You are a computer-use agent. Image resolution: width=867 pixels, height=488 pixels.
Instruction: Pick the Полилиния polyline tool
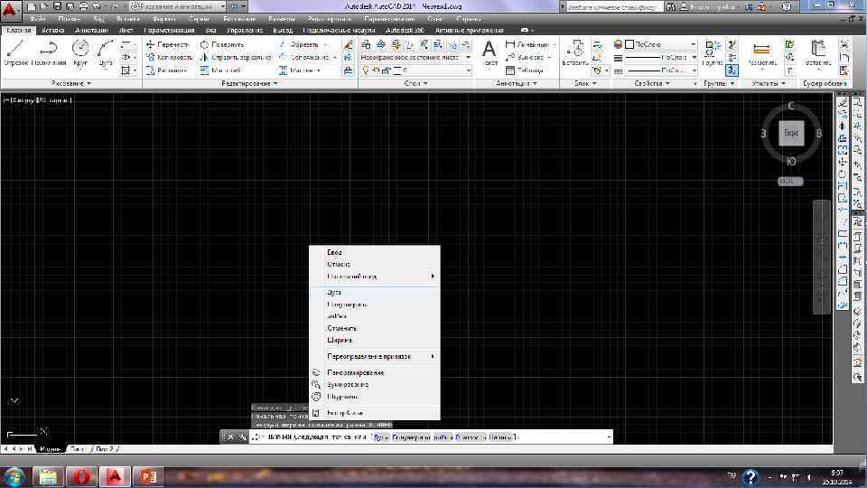49,53
